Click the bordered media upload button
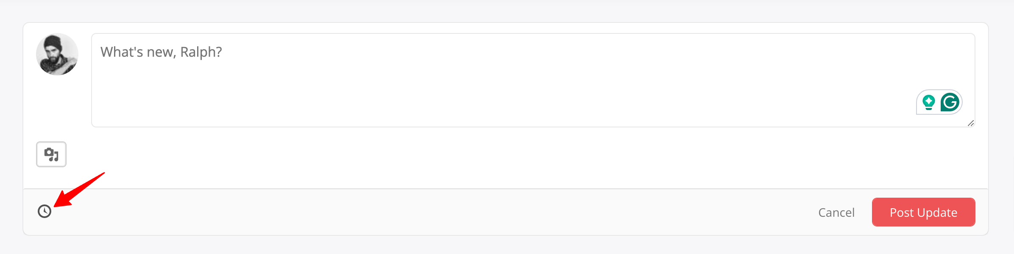 click(51, 155)
